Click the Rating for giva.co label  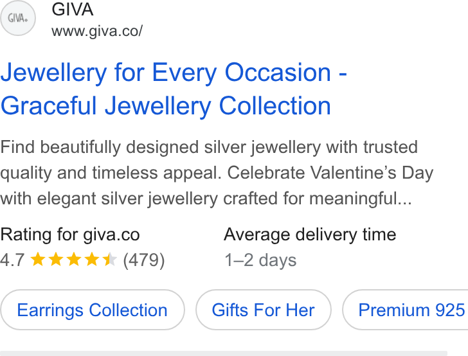70,235
